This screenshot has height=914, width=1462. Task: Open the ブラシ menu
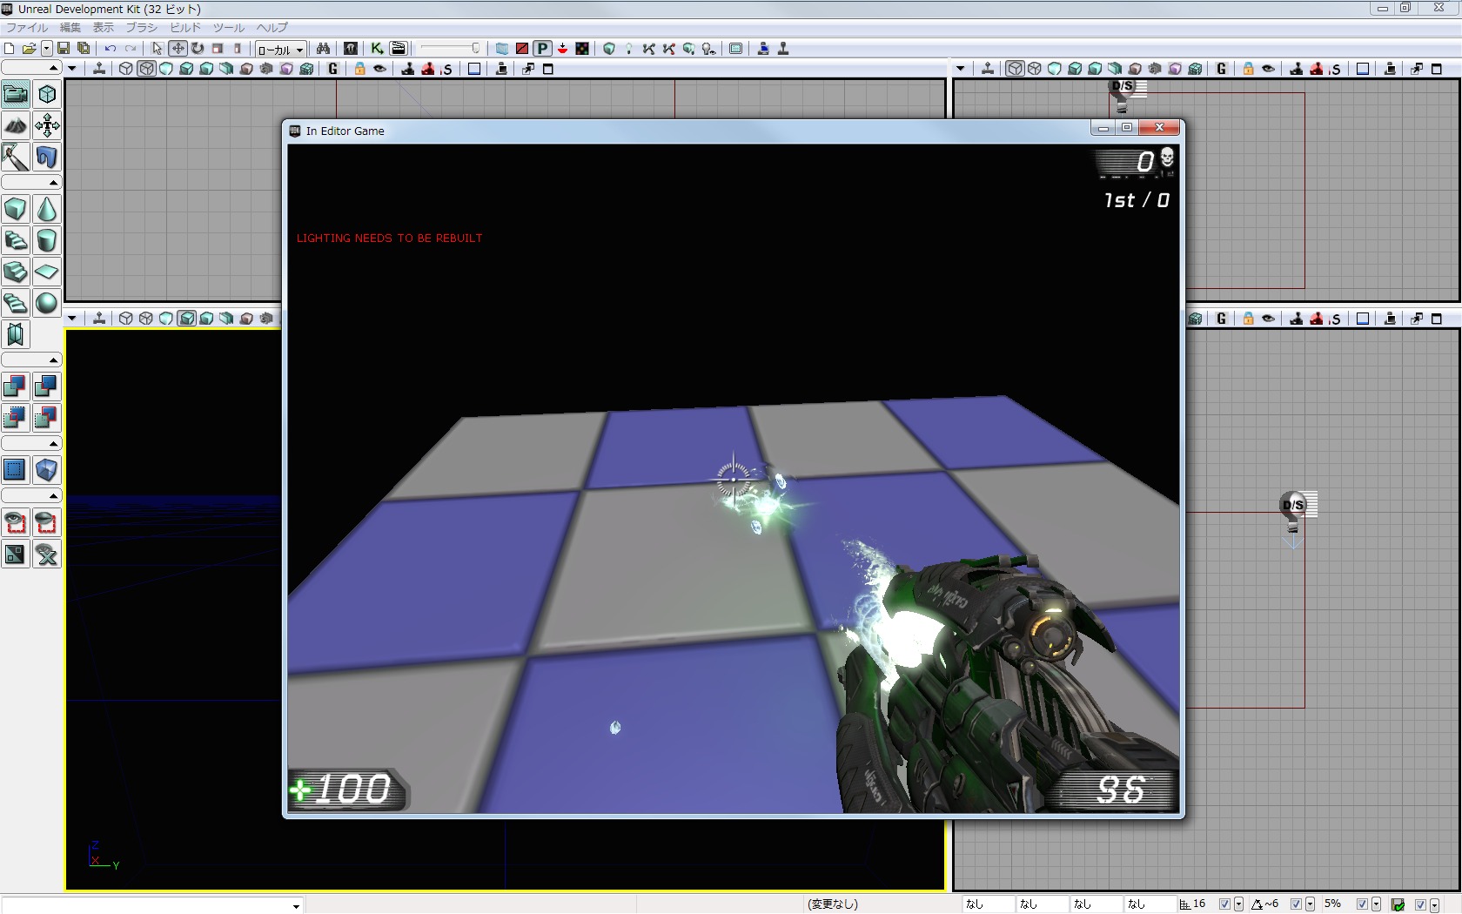pos(142,28)
